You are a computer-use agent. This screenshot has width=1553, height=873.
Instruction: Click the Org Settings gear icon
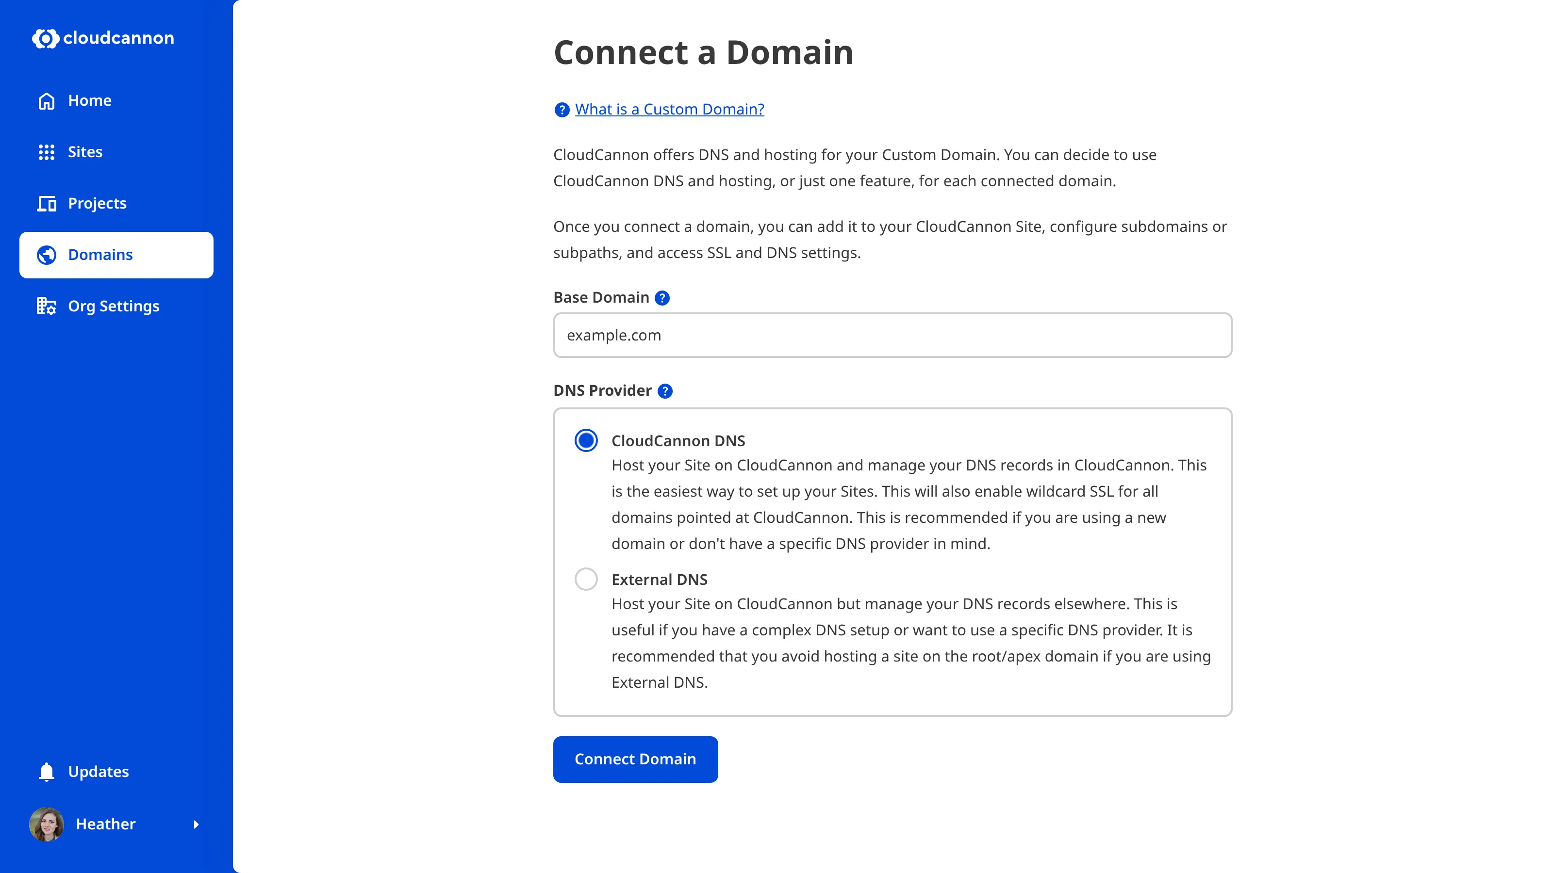(47, 306)
